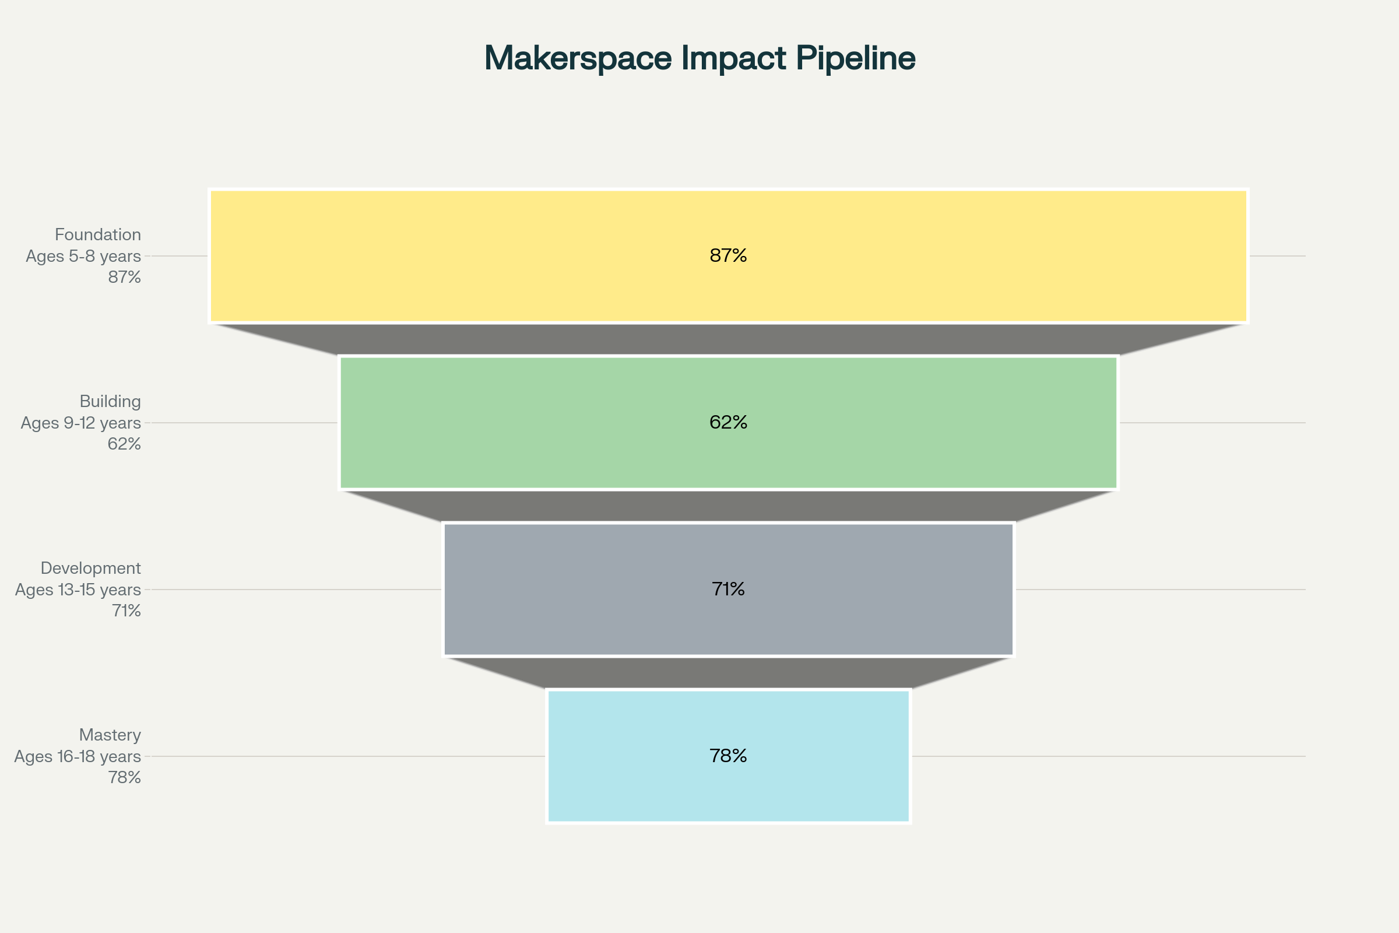1399x933 pixels.
Task: Click the dark connector between Foundation and Building
Action: (728, 339)
